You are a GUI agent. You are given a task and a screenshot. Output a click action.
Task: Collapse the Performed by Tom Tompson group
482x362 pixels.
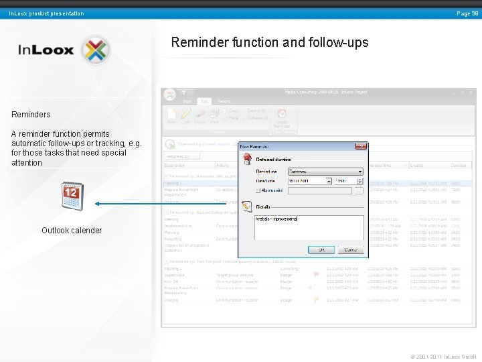tap(166, 261)
